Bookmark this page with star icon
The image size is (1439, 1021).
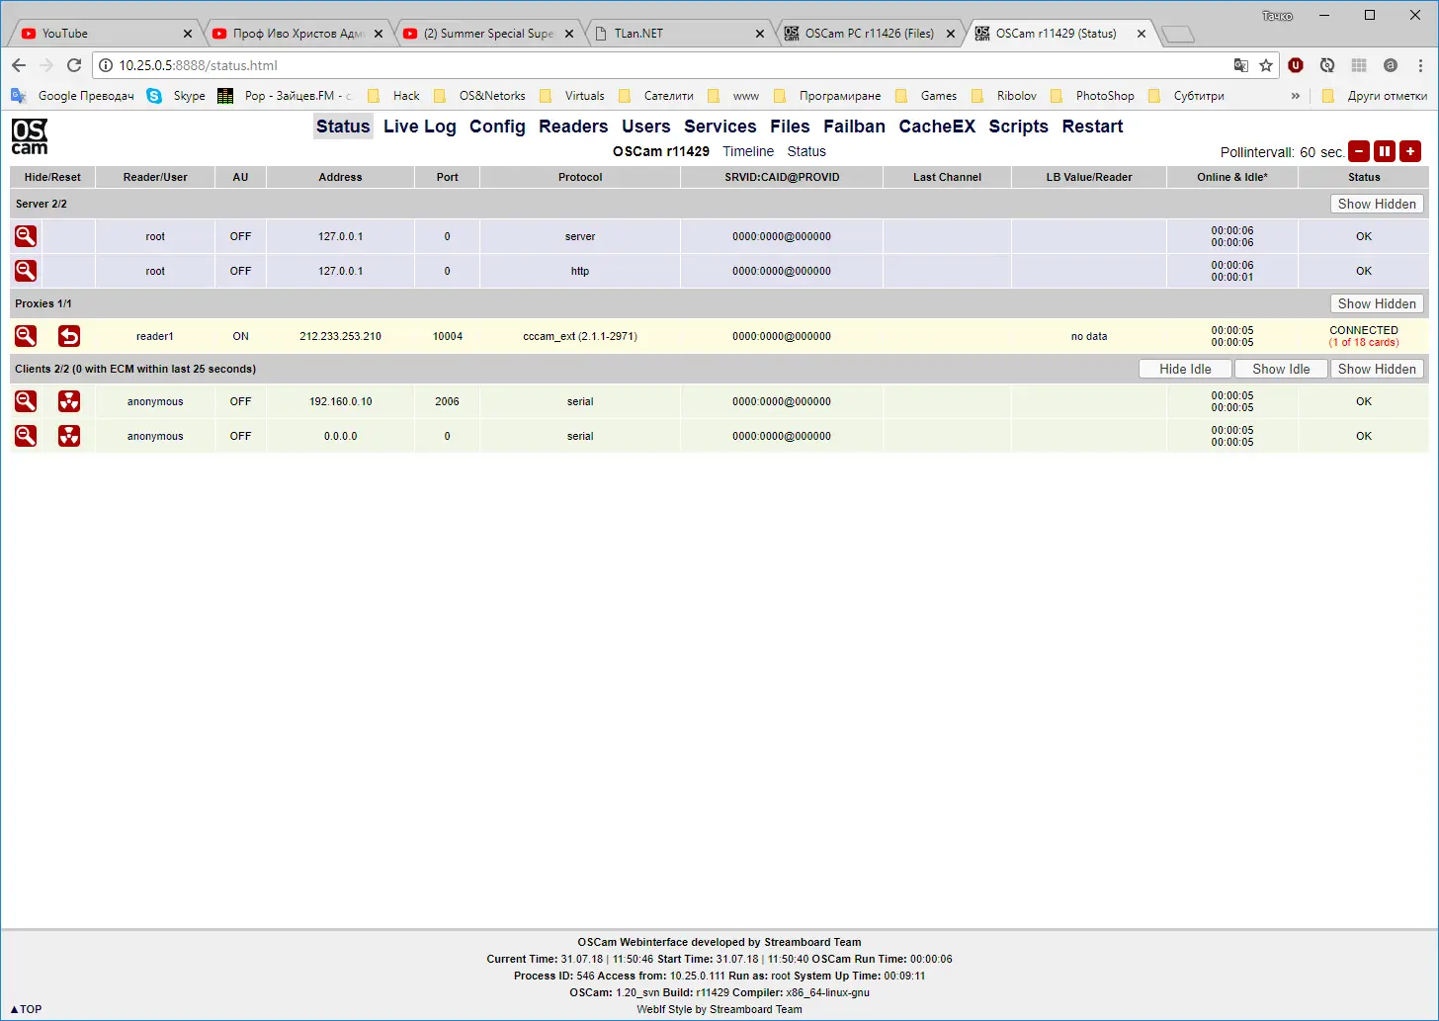point(1266,65)
